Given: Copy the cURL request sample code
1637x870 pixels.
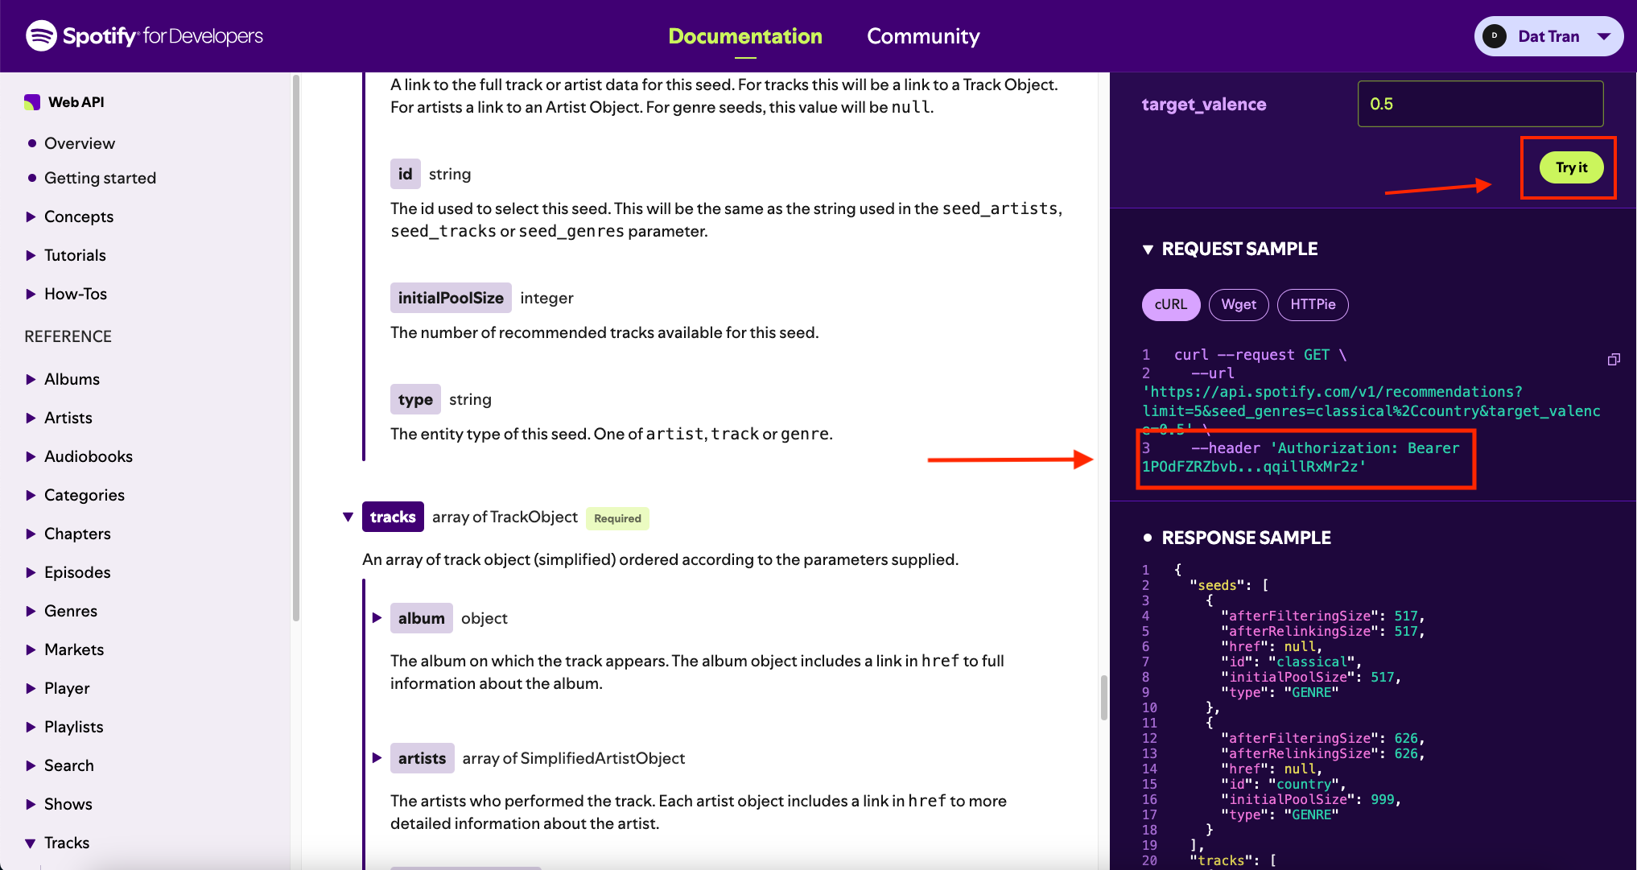Looking at the screenshot, I should coord(1614,359).
